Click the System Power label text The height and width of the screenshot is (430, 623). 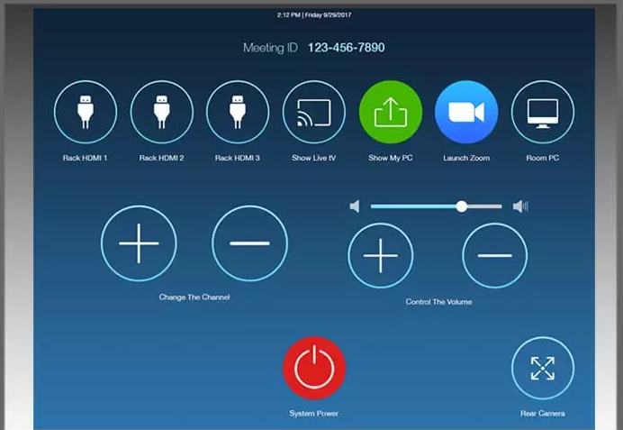314,414
